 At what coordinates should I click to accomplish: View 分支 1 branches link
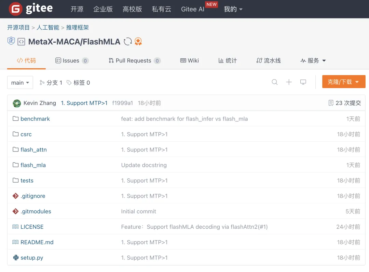point(51,83)
